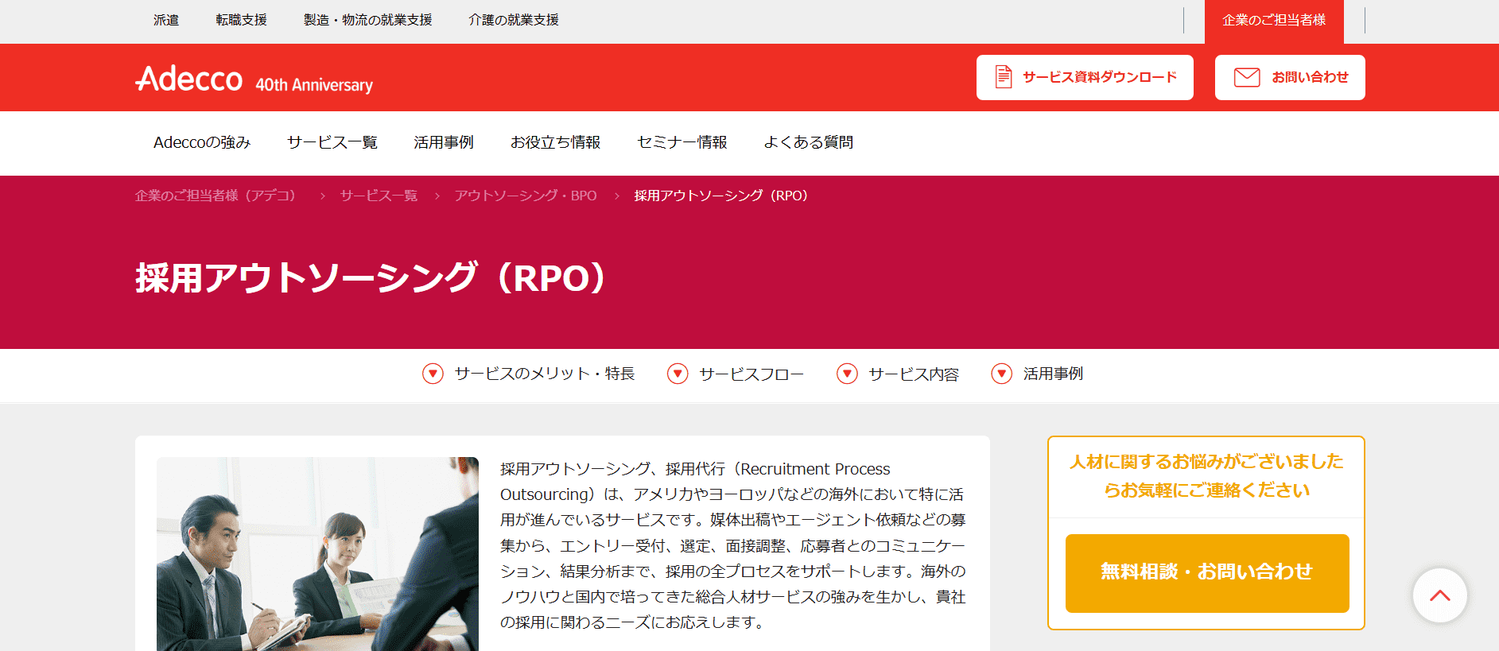The image size is (1499, 651).
Task: Go to サービス一覧 breadcrumb
Action: tap(379, 196)
